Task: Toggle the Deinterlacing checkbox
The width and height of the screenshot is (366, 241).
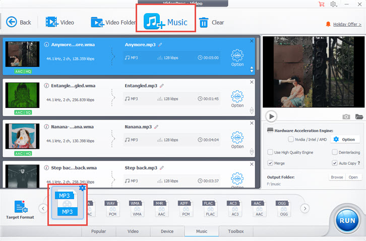Action: coord(334,152)
